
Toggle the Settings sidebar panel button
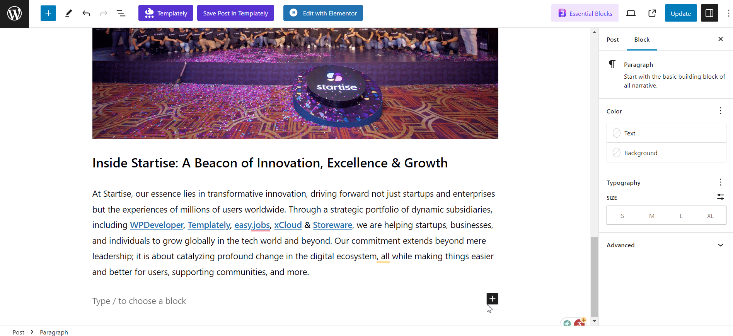pyautogui.click(x=709, y=13)
